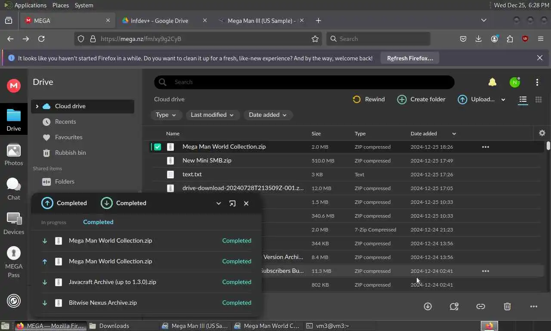This screenshot has width=551, height=331.
Task: Open the notifications bell
Action: point(492,82)
